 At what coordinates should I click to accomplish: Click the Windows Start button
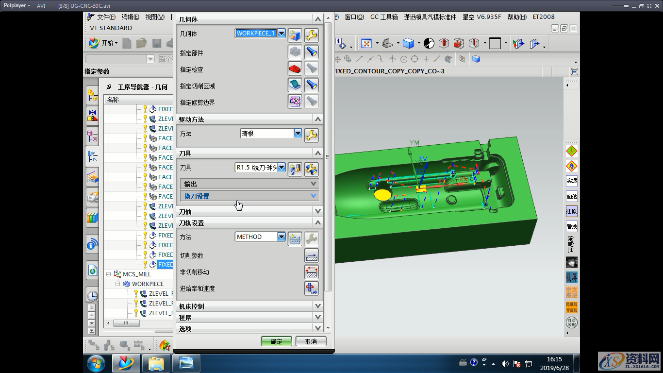pos(96,363)
